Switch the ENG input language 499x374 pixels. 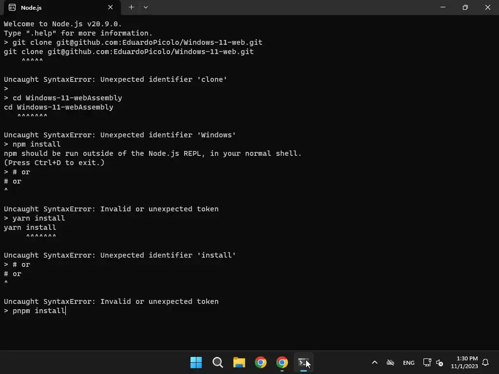click(409, 363)
